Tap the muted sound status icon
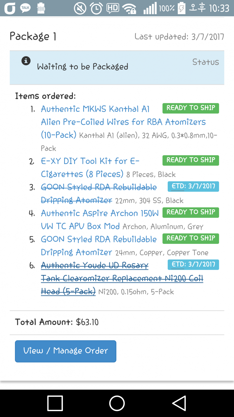 80,9
